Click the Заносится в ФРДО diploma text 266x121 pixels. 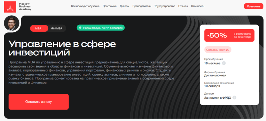tap(218, 98)
